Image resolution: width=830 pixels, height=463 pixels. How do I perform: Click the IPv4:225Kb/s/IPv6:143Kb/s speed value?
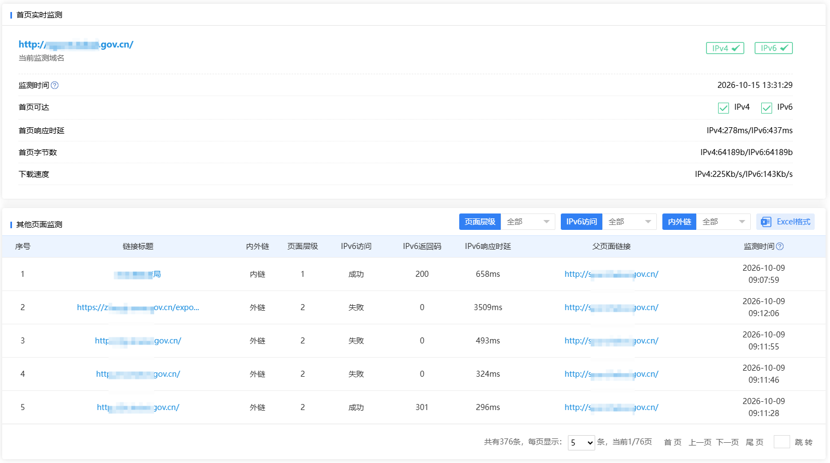[744, 174]
